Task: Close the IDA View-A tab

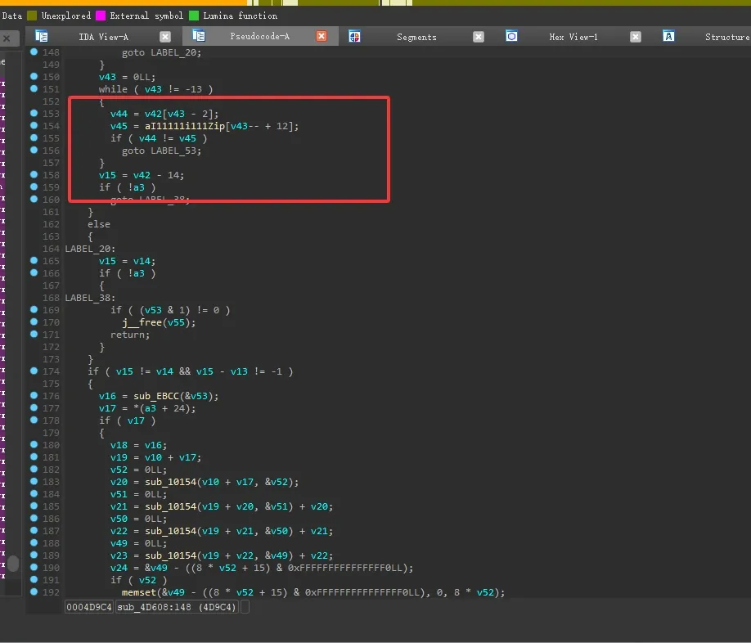Action: tap(165, 37)
